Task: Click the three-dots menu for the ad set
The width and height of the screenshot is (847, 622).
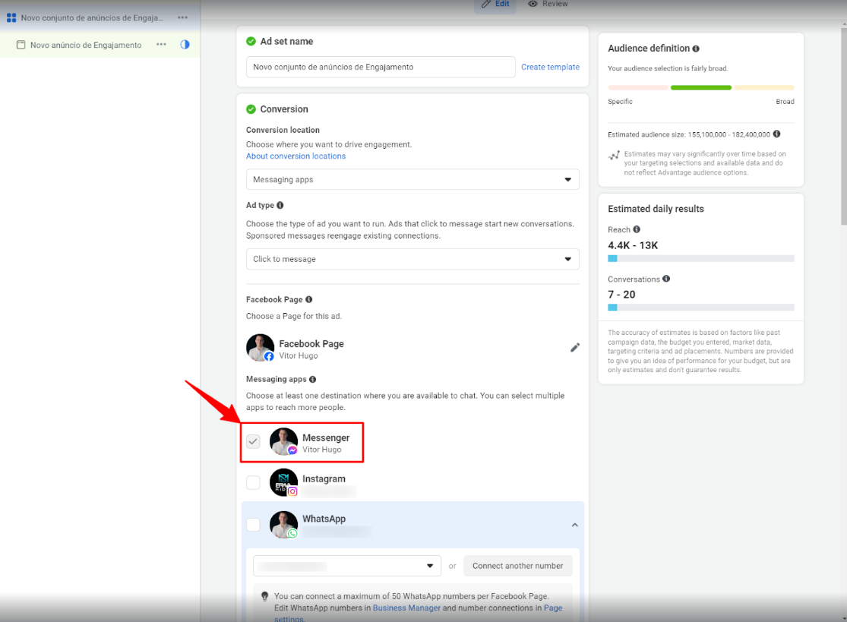Action: pyautogui.click(x=182, y=17)
